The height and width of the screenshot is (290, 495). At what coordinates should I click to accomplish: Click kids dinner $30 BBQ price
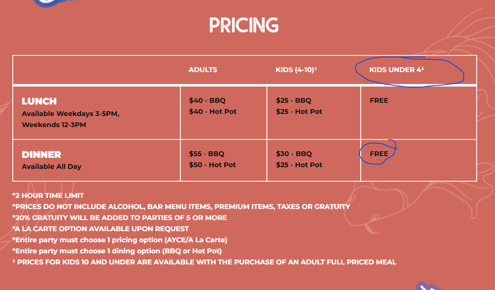point(294,154)
